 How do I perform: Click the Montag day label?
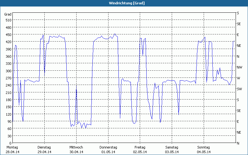(x=12, y=147)
